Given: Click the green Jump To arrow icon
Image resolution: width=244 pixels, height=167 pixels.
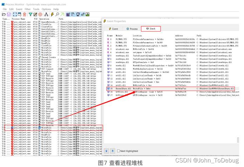Looking at the screenshot, I should tap(62, 14).
